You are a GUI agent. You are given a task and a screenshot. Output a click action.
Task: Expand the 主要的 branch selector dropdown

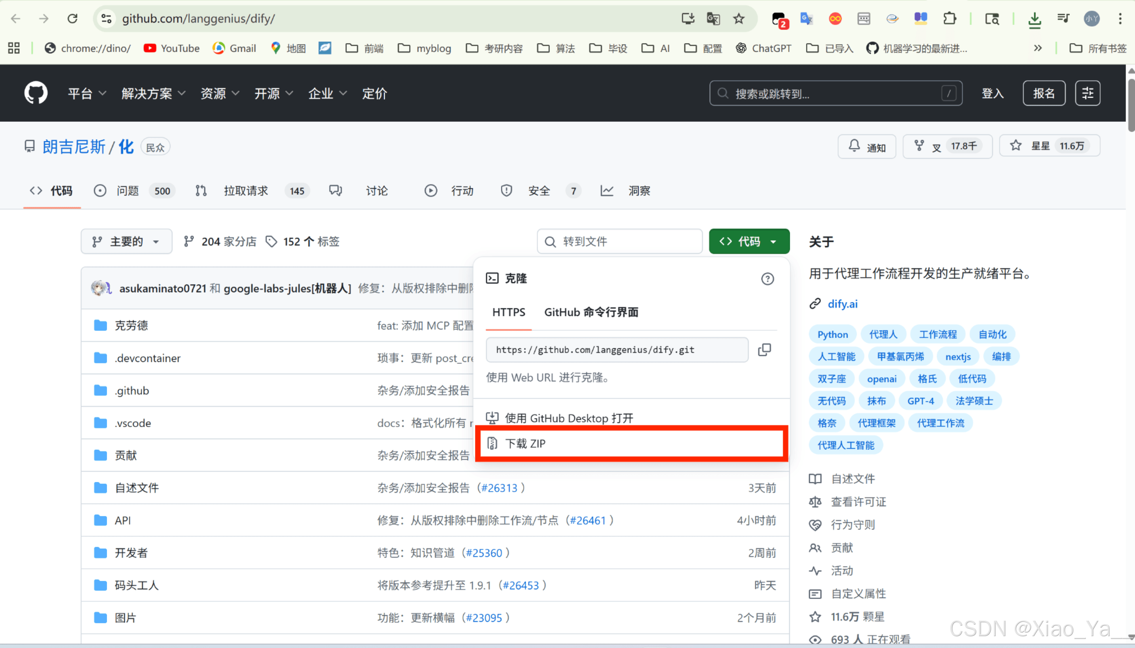pos(126,242)
